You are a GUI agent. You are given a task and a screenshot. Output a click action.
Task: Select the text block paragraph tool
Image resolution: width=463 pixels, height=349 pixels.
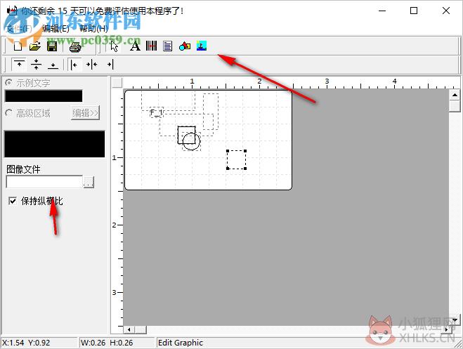[x=167, y=46]
